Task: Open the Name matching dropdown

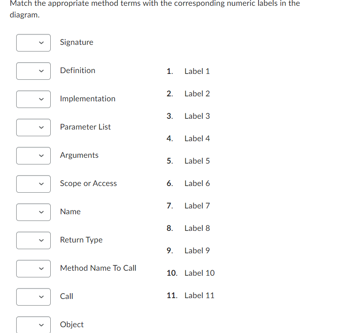Action: 33,212
